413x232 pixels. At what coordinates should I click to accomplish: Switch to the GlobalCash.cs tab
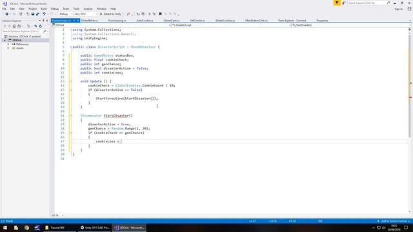click(172, 21)
